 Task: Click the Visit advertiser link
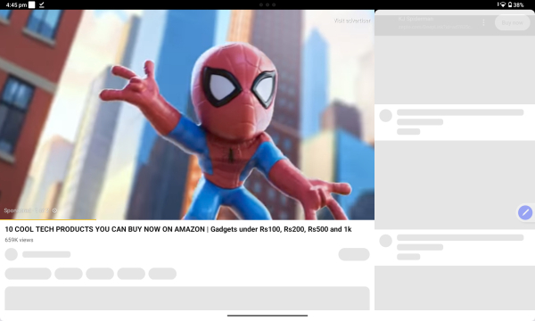click(352, 21)
